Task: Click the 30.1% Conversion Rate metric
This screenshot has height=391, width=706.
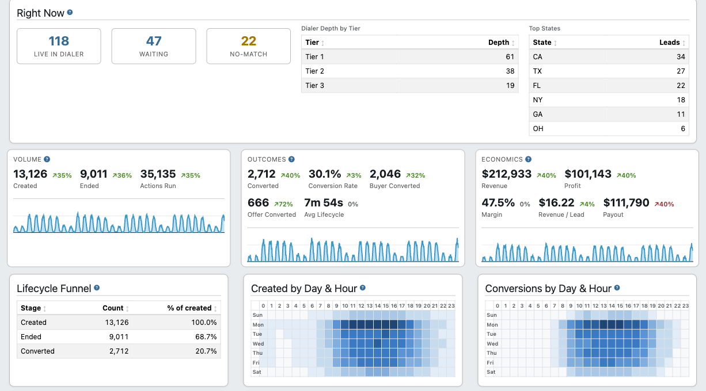Action: 335,179
